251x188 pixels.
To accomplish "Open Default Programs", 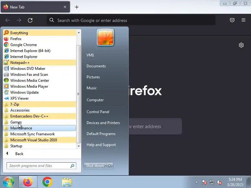I will [x=101, y=134].
